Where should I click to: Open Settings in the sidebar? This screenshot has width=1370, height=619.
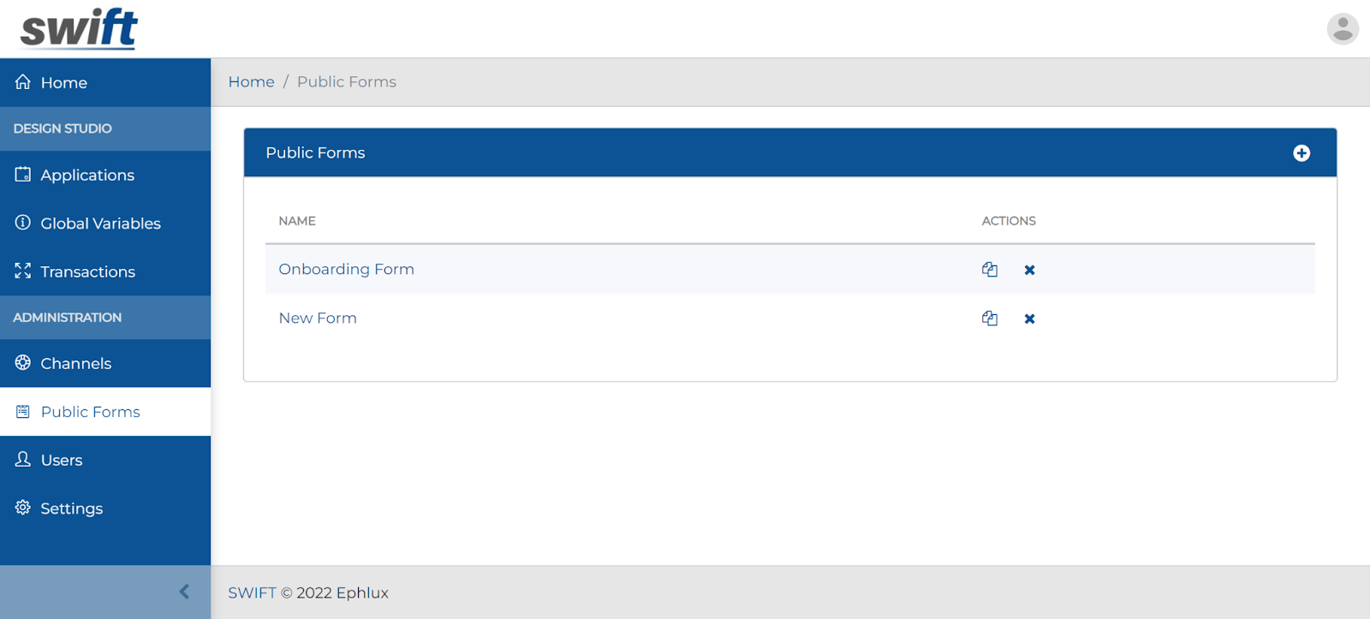coord(71,509)
